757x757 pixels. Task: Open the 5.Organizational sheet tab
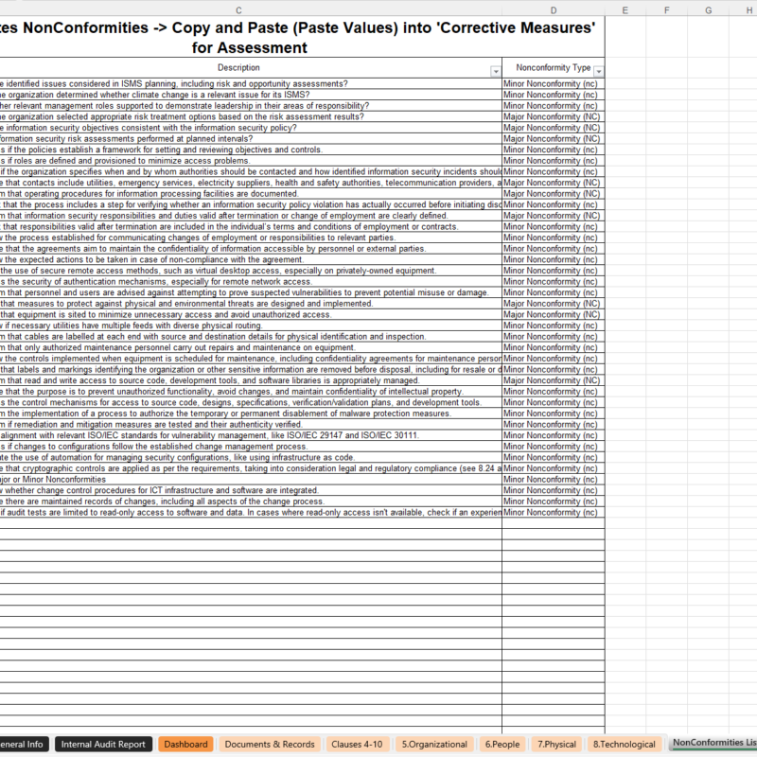(x=434, y=745)
